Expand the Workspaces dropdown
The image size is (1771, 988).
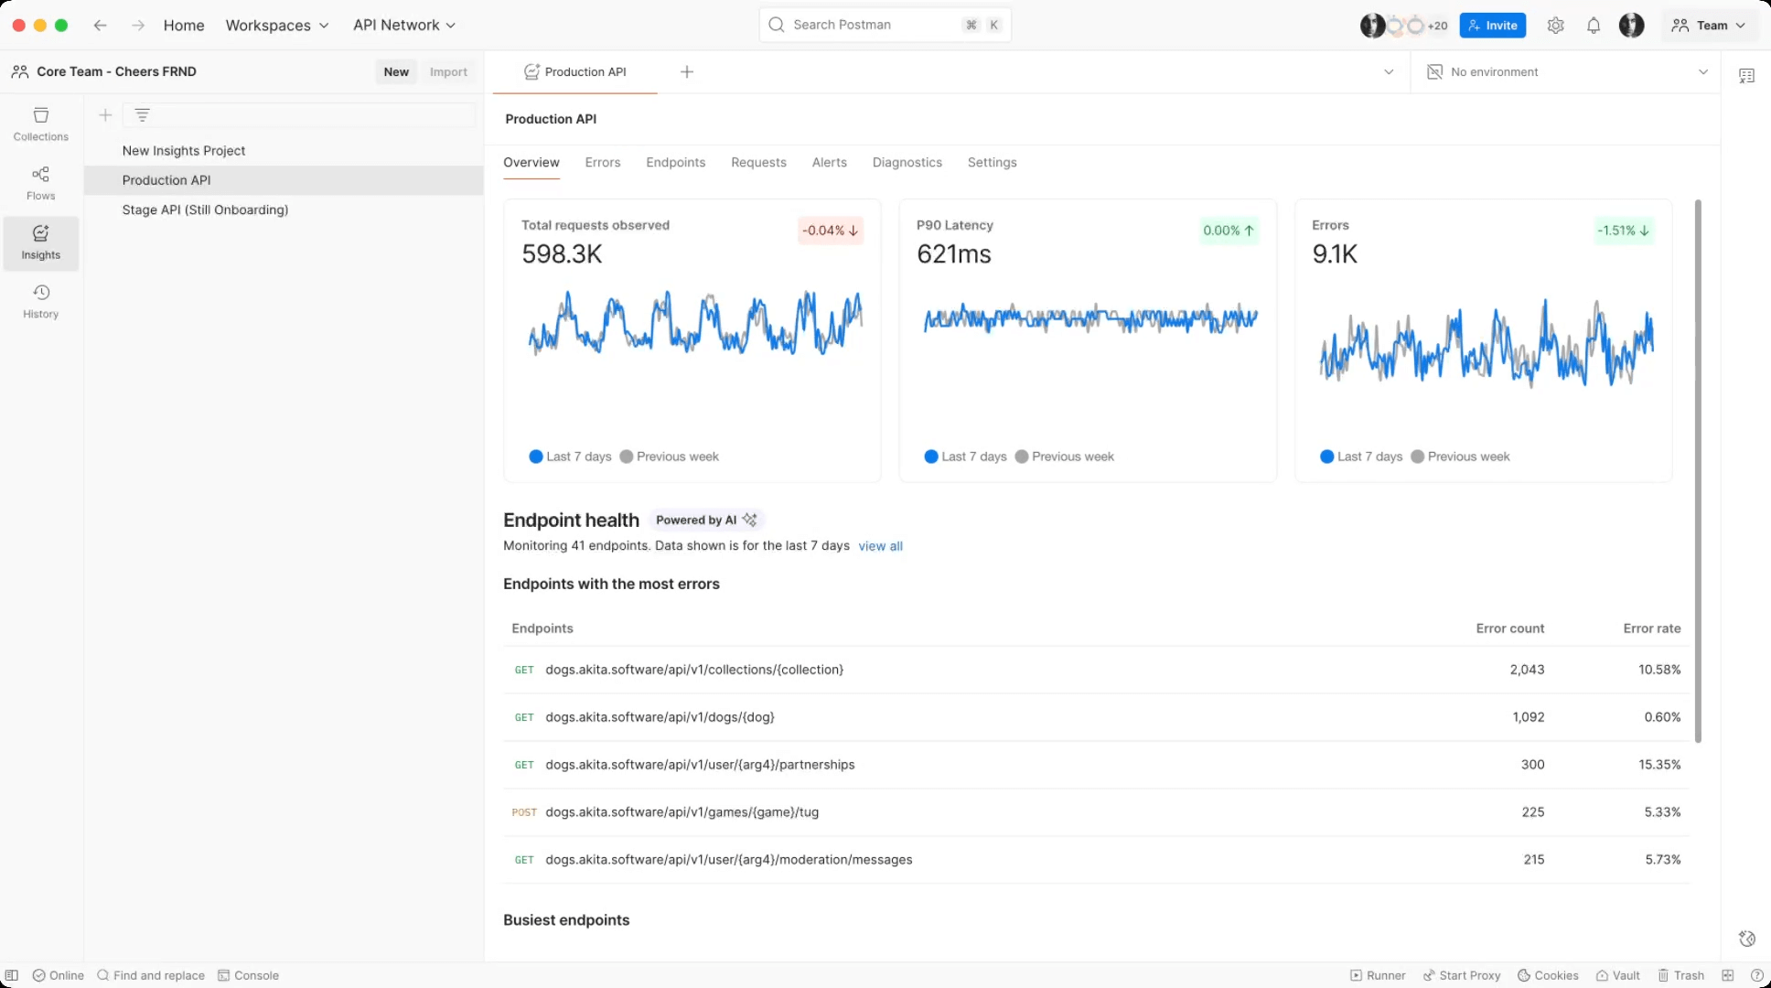click(x=277, y=26)
